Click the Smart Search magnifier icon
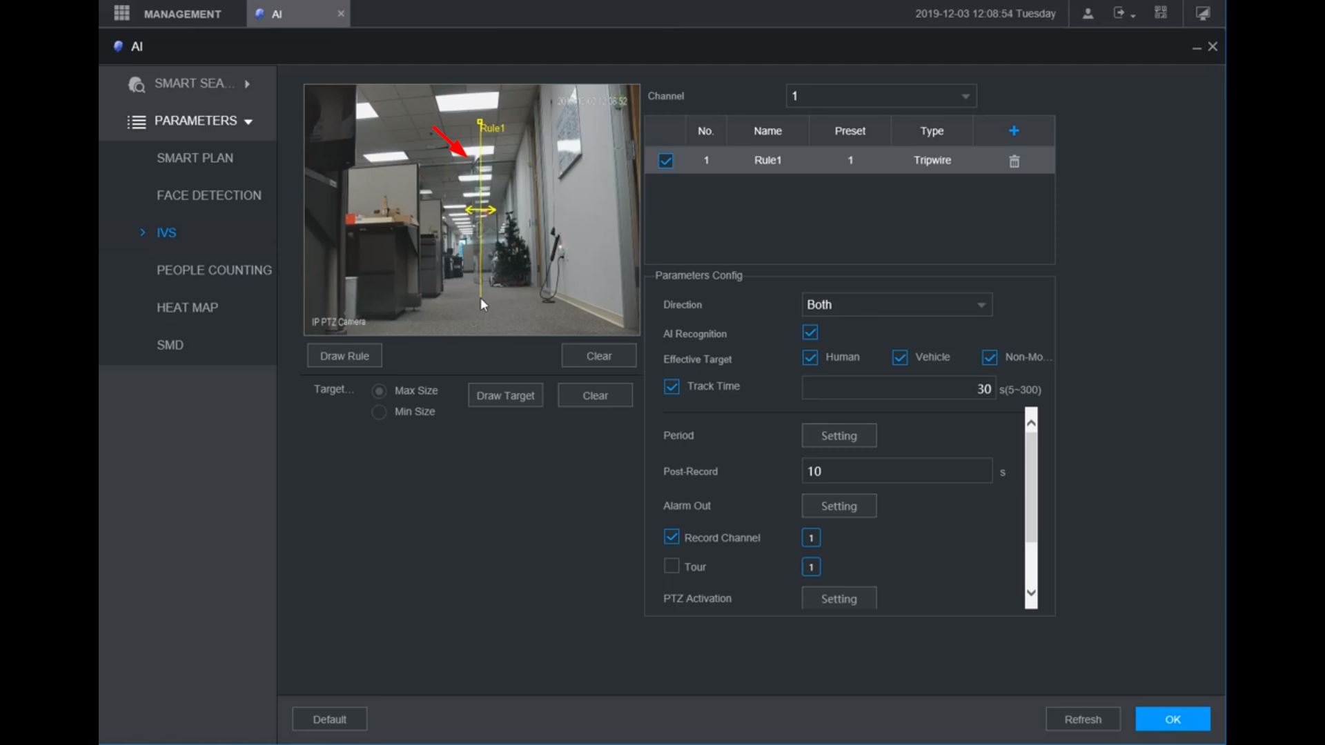This screenshot has width=1325, height=745. pyautogui.click(x=136, y=84)
